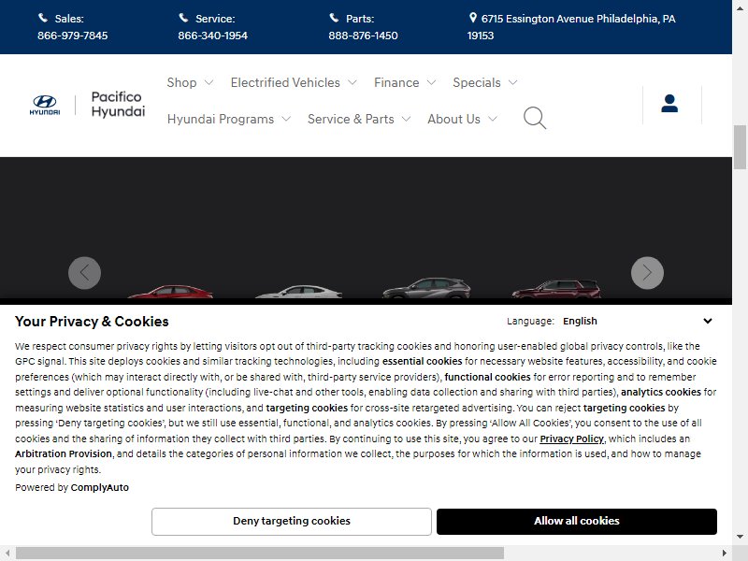Open the user account profile icon
Screen dimensions: 748x561
669,104
